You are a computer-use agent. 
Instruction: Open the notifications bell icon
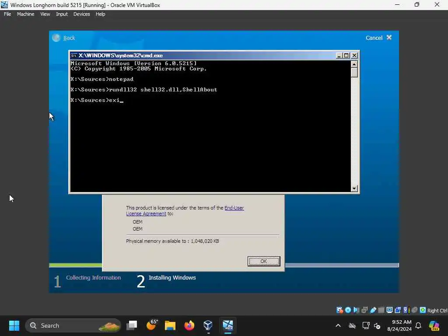pos(418,325)
